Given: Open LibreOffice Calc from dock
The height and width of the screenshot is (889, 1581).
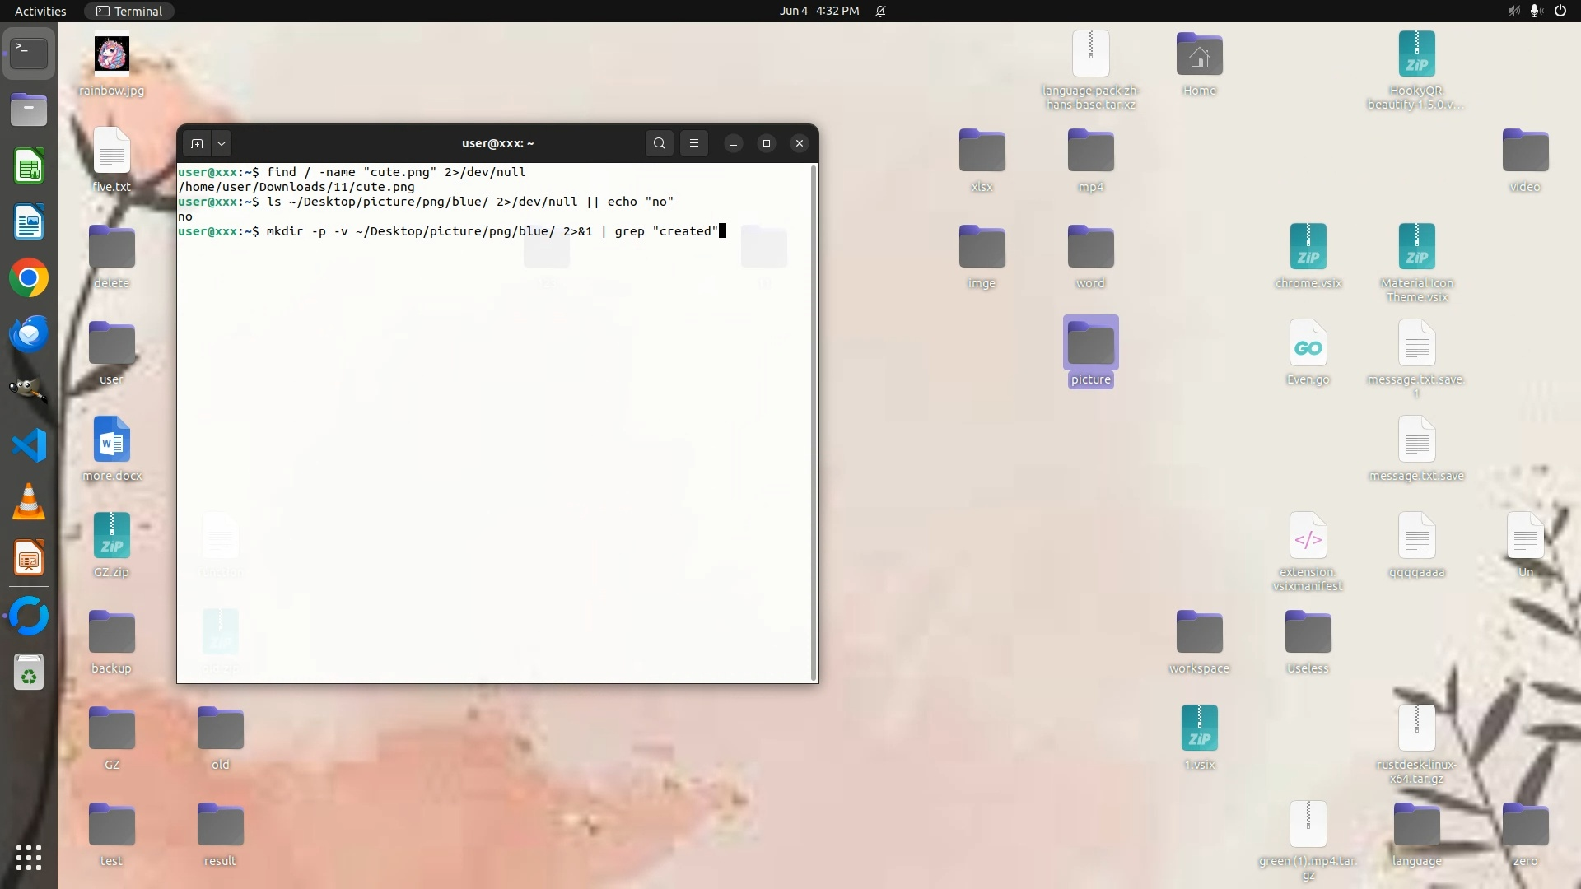Looking at the screenshot, I should coord(29,167).
